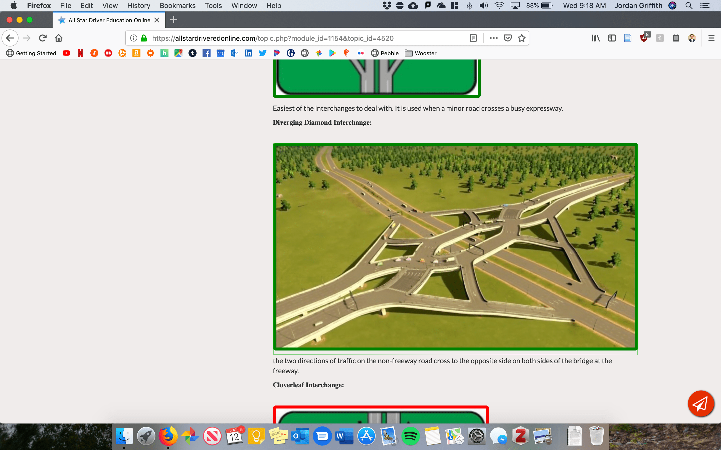This screenshot has height=450, width=721.
Task: Open the Honey extension icon
Action: pos(660,38)
